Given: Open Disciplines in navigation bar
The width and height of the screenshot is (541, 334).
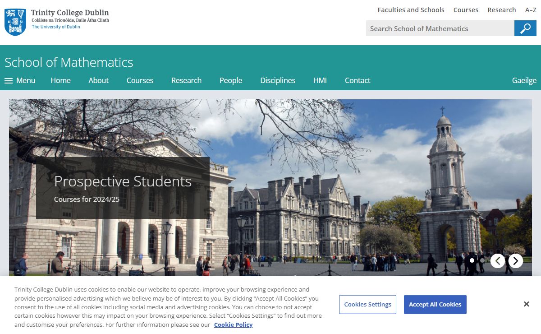Looking at the screenshot, I should (278, 80).
